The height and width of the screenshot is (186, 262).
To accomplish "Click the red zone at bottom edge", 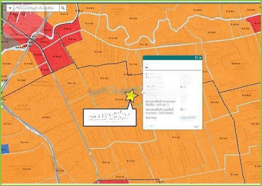I will pos(111,182).
